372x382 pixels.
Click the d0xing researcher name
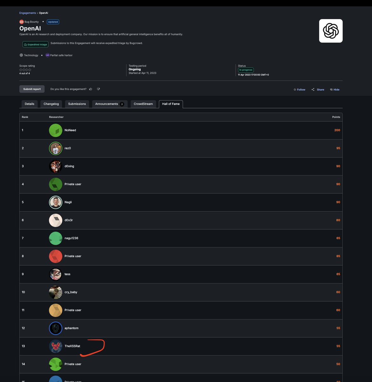point(69,166)
